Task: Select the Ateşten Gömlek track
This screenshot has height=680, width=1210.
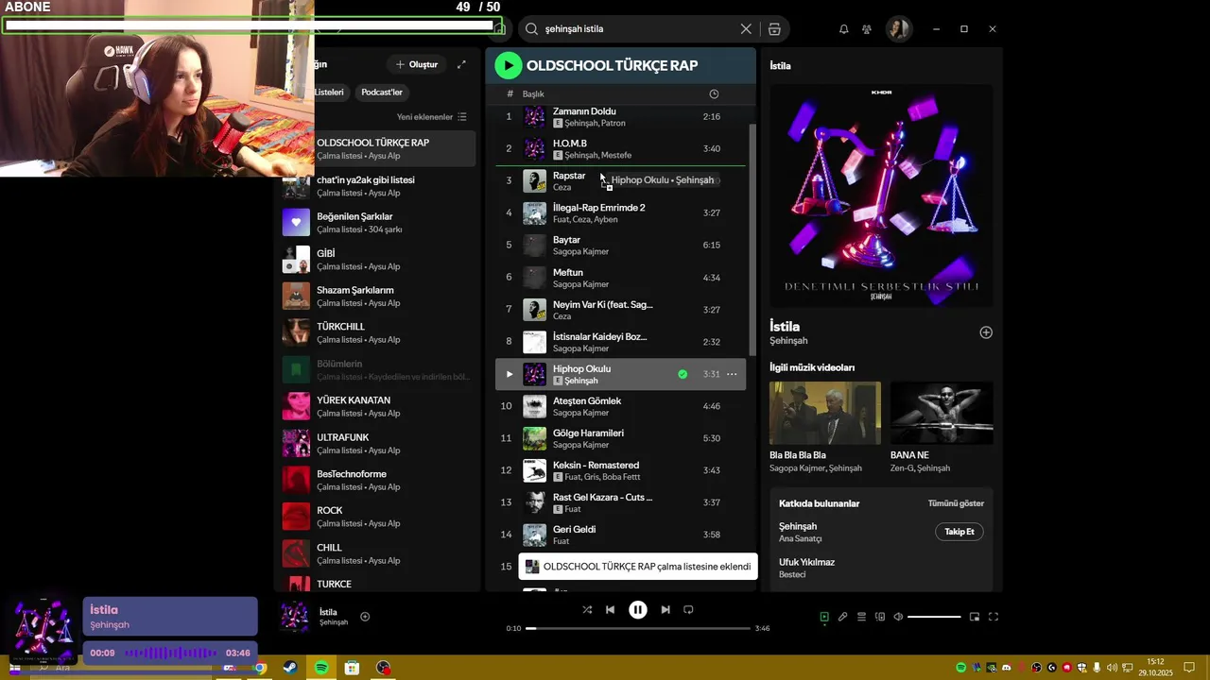Action: point(621,406)
